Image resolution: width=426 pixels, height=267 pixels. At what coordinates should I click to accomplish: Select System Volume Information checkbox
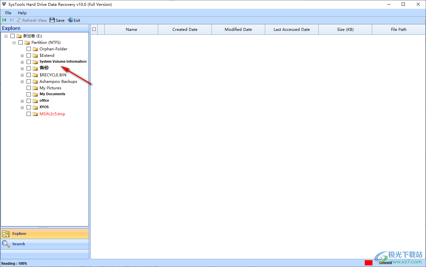pyautogui.click(x=29, y=62)
